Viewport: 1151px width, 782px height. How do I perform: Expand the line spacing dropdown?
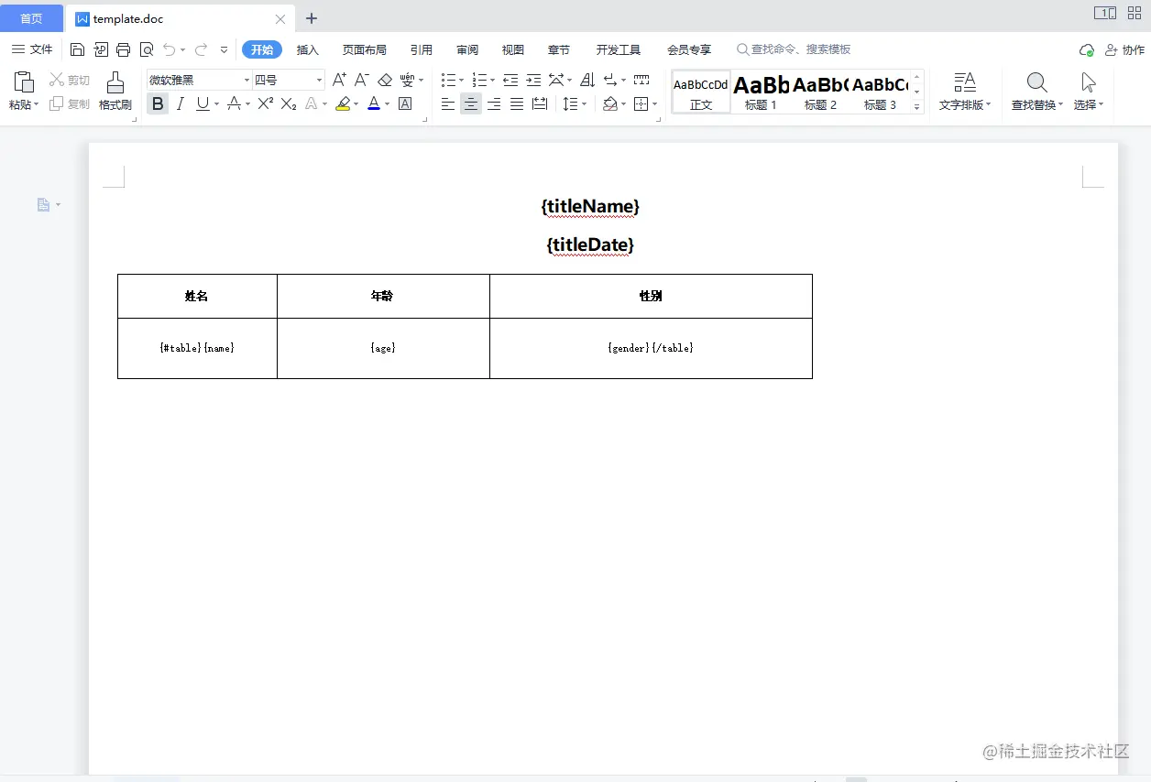pos(585,104)
